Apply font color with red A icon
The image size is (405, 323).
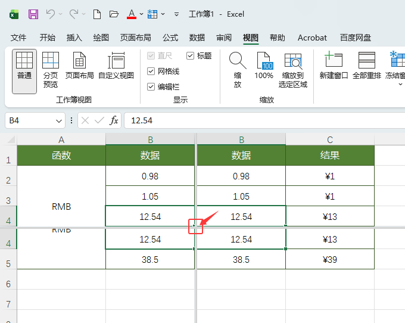(132, 14)
